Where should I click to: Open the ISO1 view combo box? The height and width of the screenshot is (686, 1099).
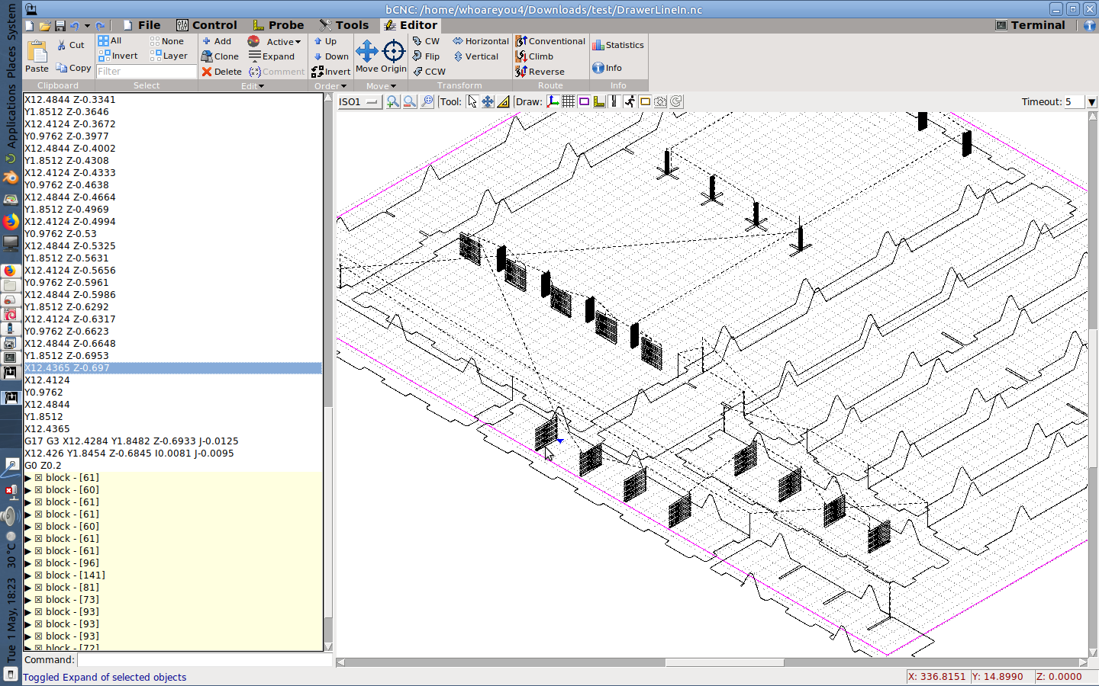(359, 101)
